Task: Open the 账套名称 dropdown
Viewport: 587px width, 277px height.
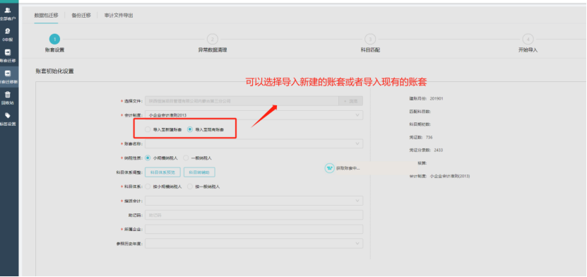Action: (254, 143)
